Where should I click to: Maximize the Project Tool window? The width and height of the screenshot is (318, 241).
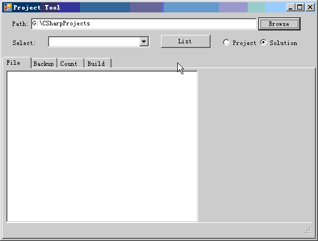click(x=300, y=7)
